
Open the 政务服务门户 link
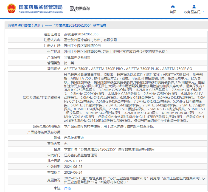[x=194, y=12]
